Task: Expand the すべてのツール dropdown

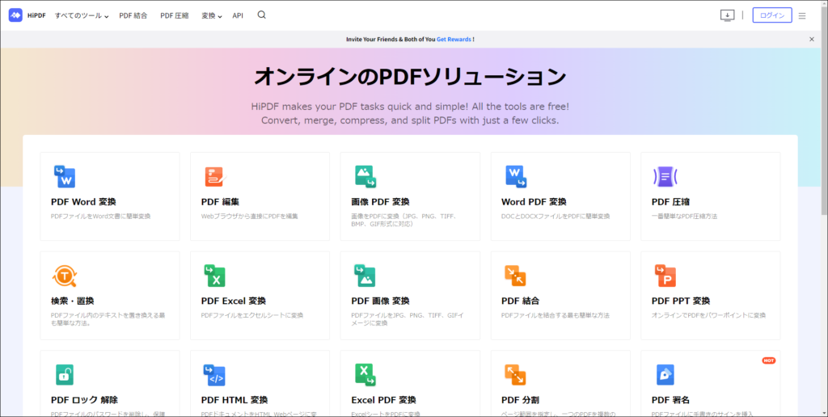Action: [82, 16]
